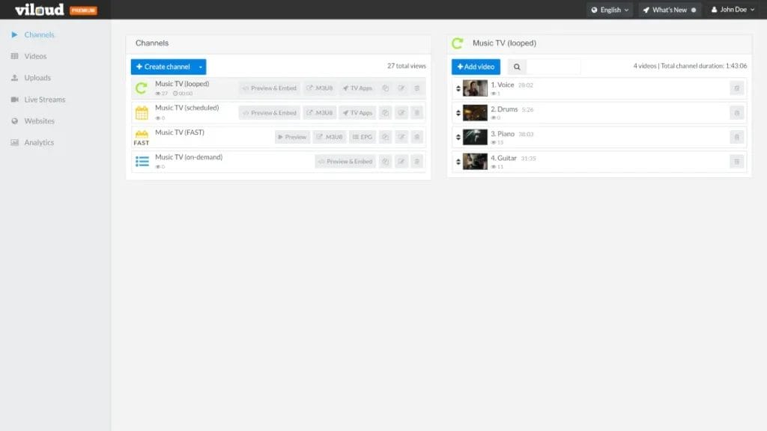Open the Create channel dropdown arrow
Image resolution: width=767 pixels, height=431 pixels.
pos(201,67)
